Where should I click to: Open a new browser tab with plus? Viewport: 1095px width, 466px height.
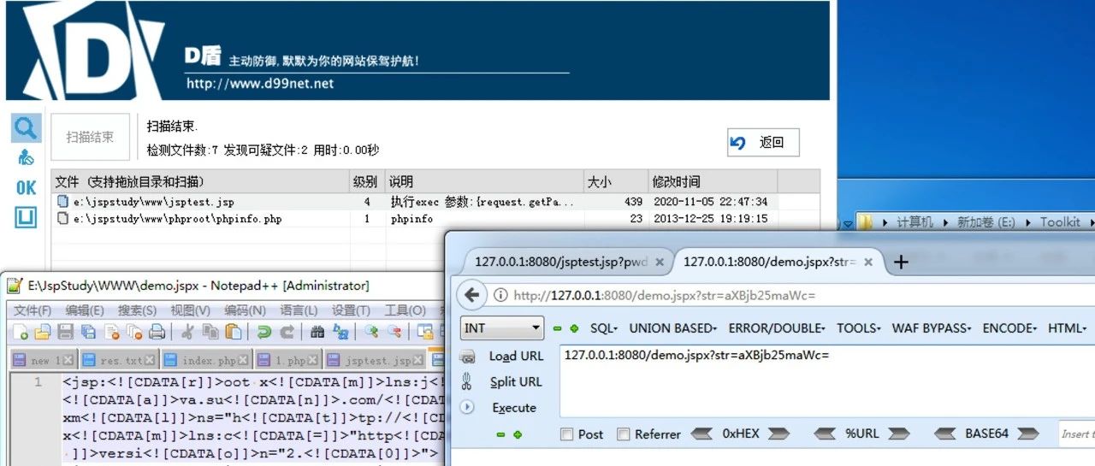(901, 262)
